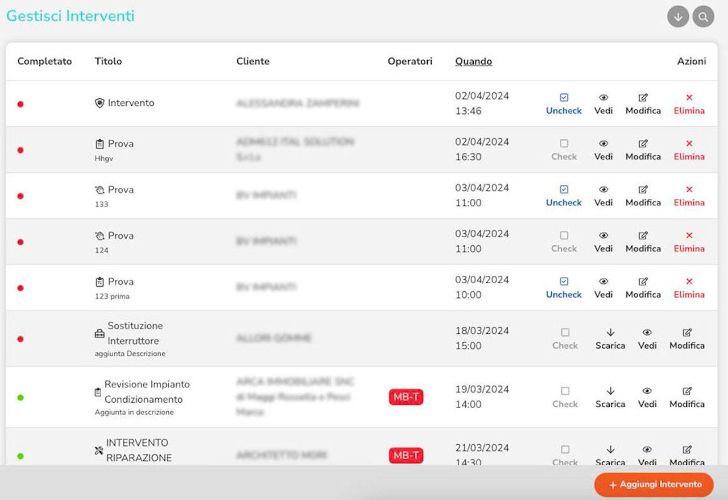Open search with the magnifier icon

(x=704, y=17)
